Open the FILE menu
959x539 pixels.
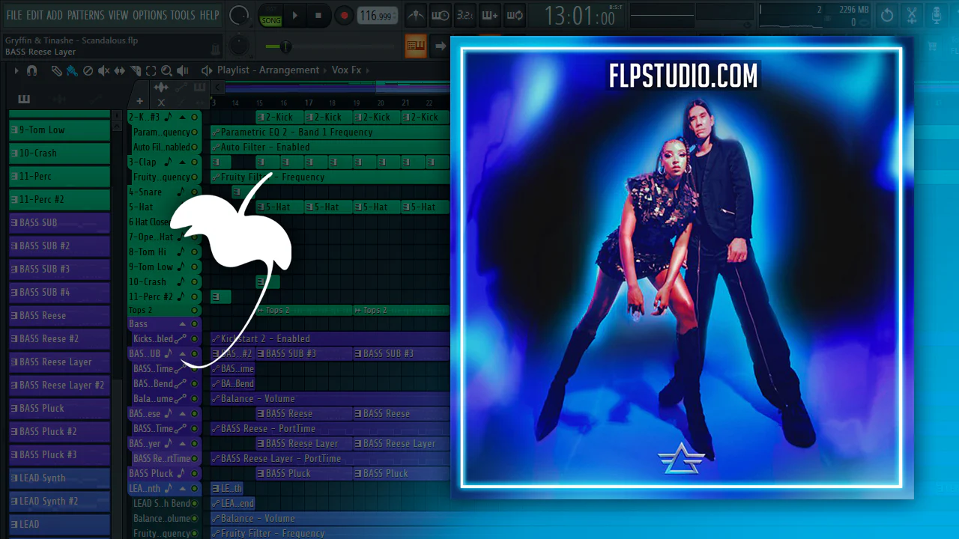pyautogui.click(x=14, y=15)
